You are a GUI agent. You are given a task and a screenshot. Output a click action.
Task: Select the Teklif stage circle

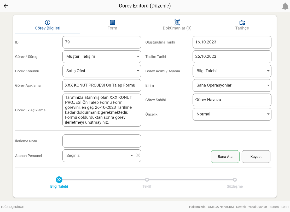(x=147, y=180)
